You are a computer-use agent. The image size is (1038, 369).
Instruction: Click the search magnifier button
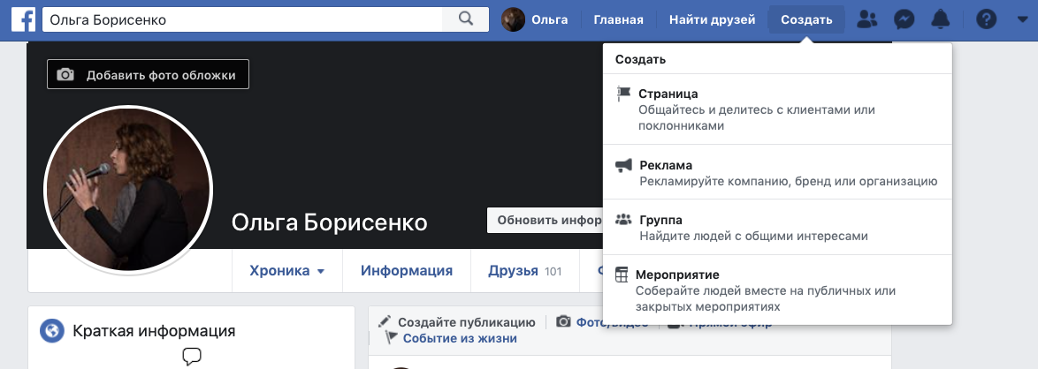465,19
